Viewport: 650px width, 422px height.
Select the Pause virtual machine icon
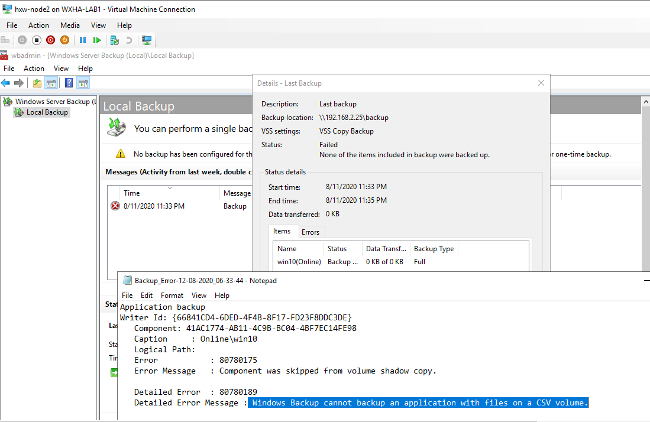[82, 40]
